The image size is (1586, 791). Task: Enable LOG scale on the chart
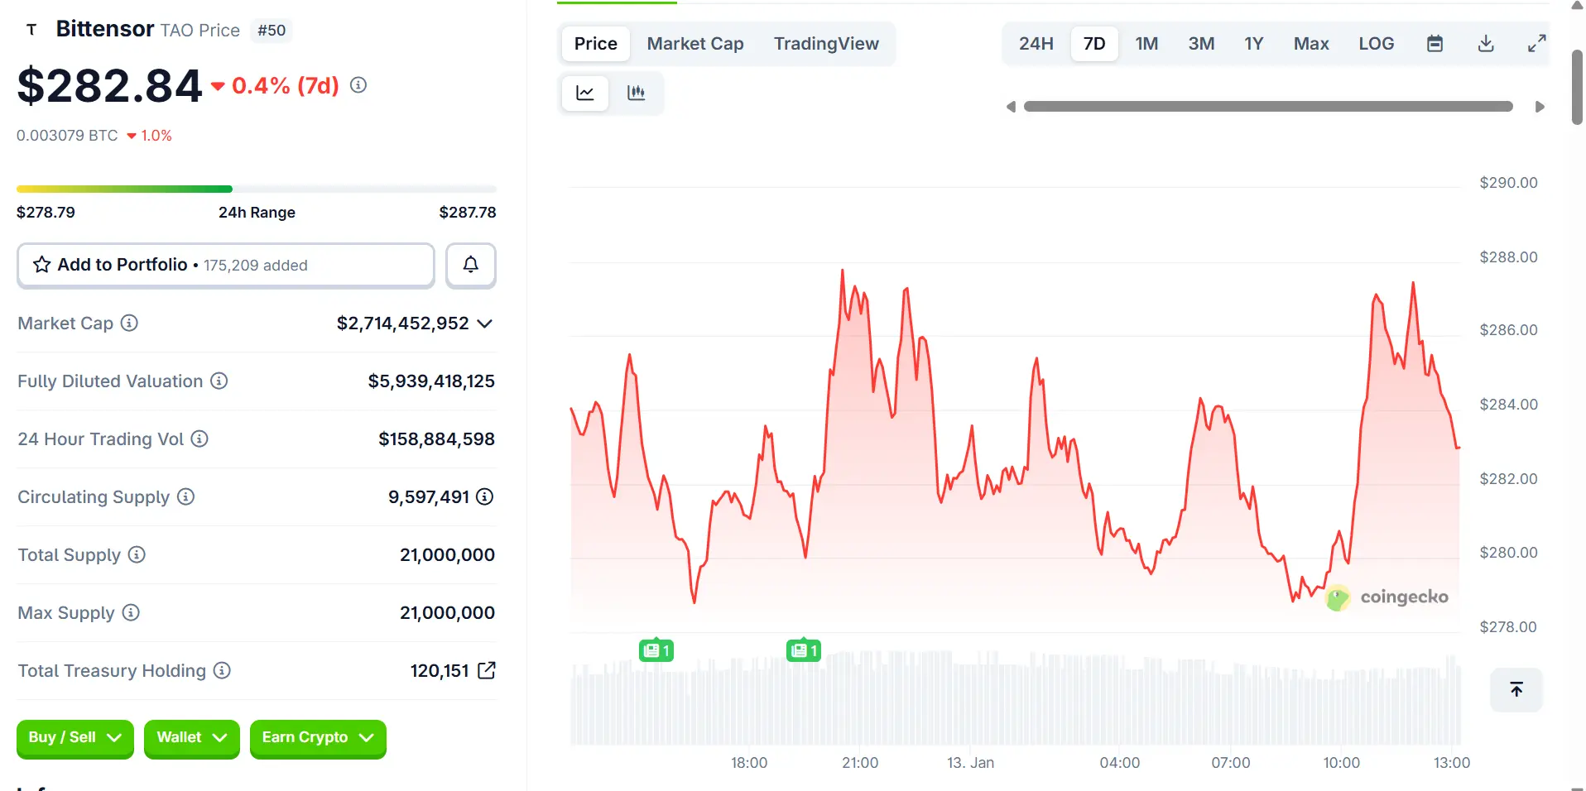pyautogui.click(x=1376, y=43)
